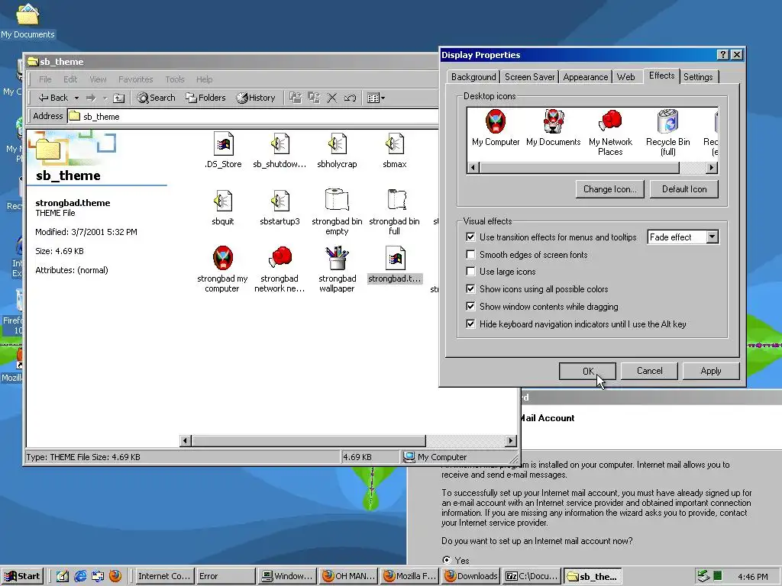782x586 pixels.
Task: Toggle Show window contents while dragging
Action: 470,306
